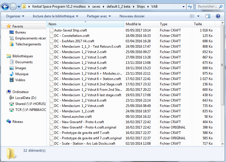Select Bibliothèques in navigation pane
Screen dimensions: 226x162
point(23,56)
